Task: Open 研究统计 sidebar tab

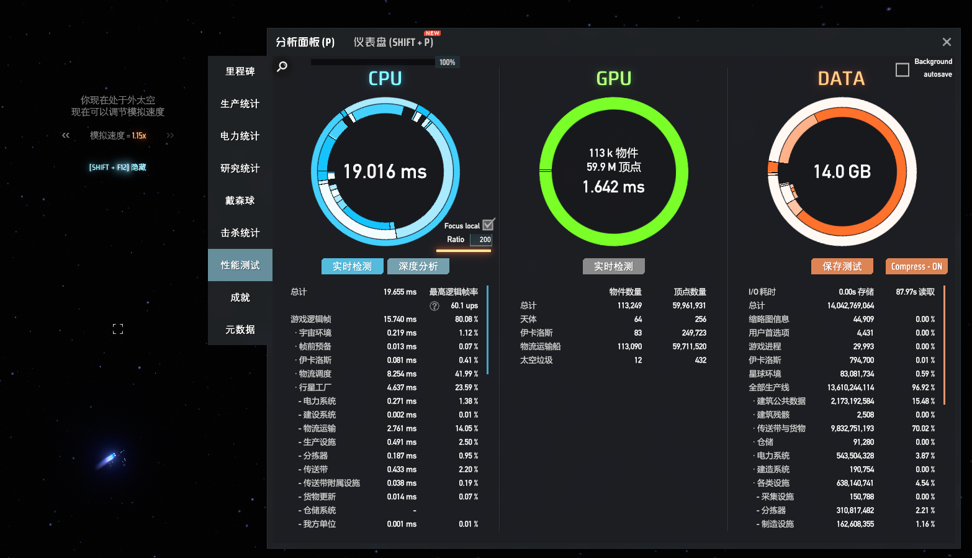Action: 240,168
